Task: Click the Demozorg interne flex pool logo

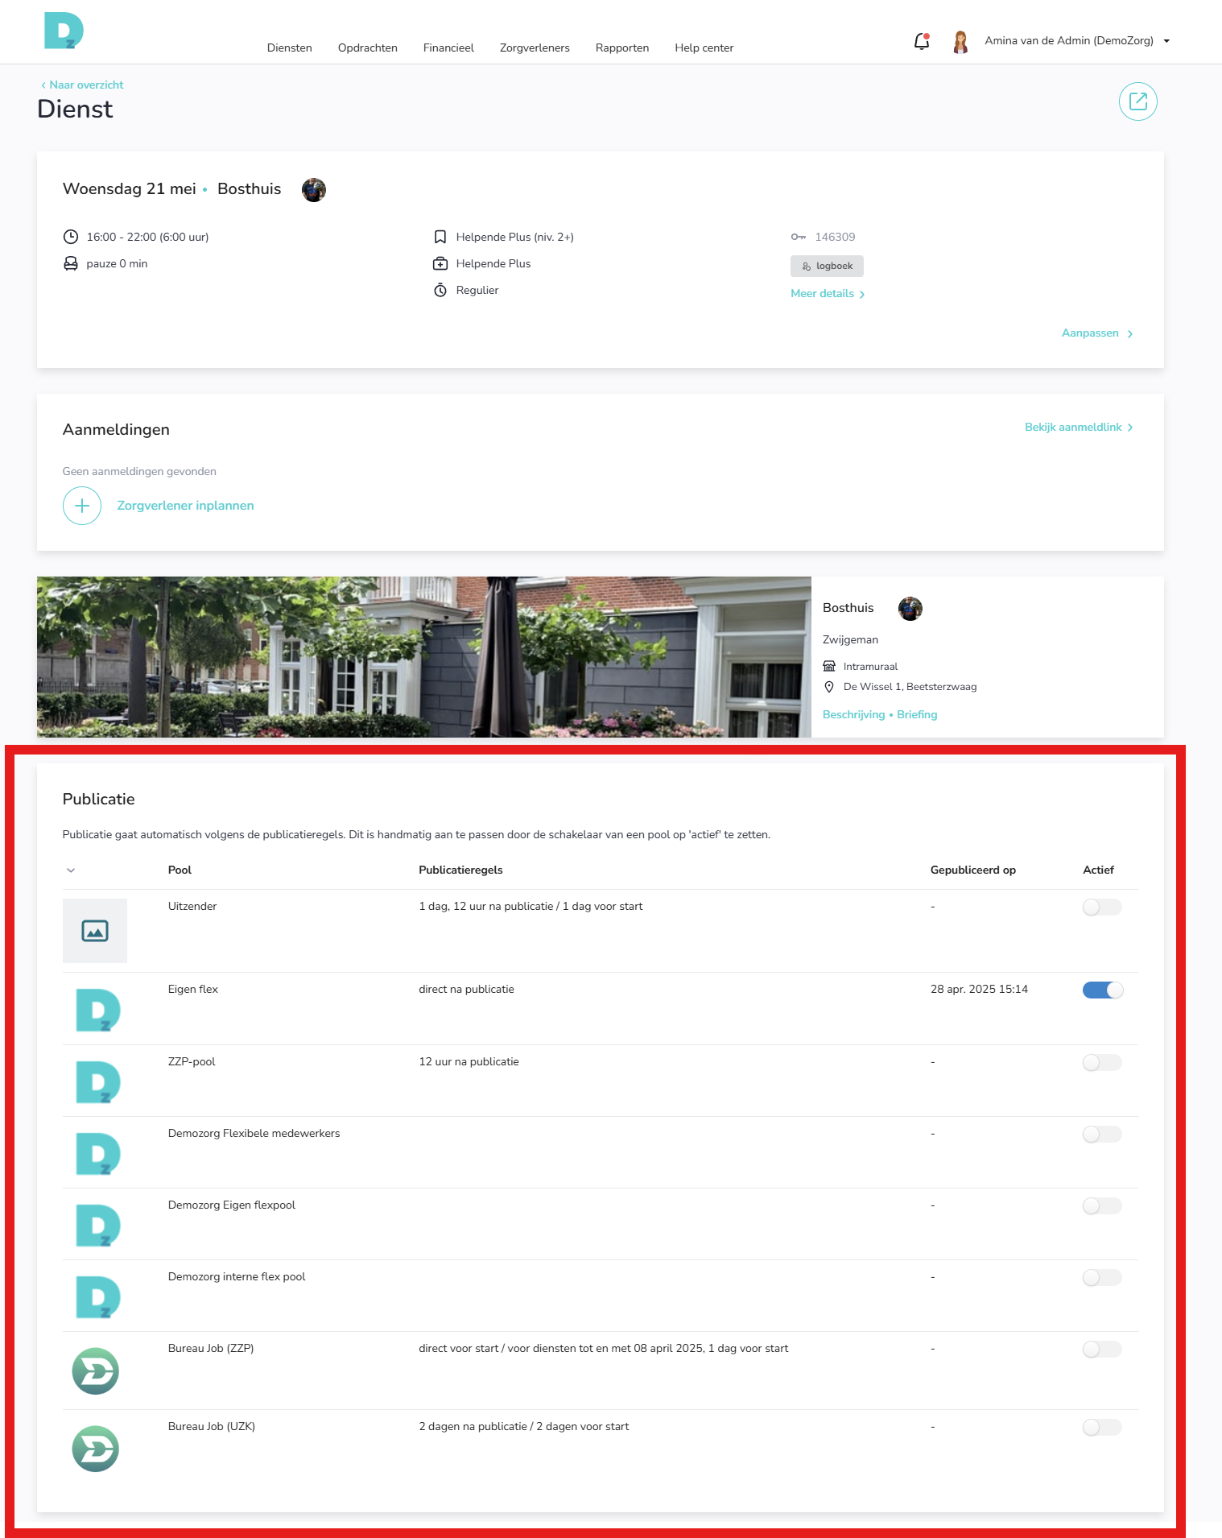Action: pyautogui.click(x=97, y=1296)
